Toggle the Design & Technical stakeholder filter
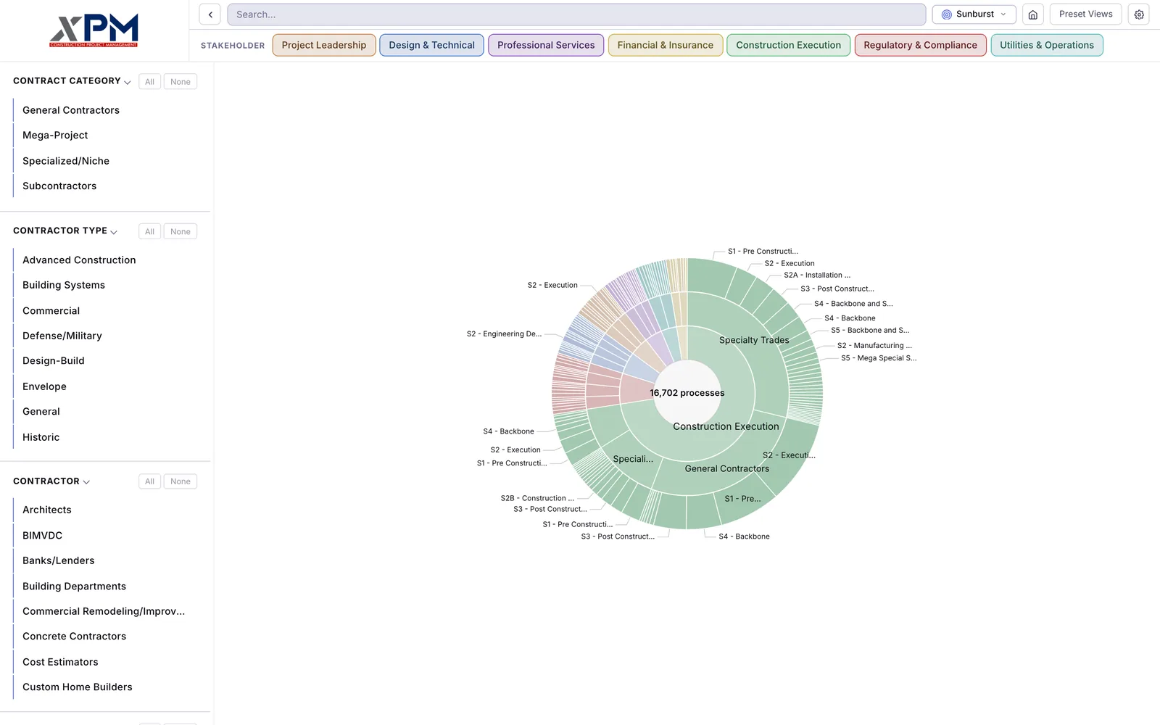This screenshot has height=725, width=1160. [431, 45]
